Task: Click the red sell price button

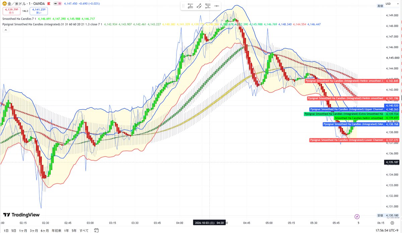Action: point(11,11)
